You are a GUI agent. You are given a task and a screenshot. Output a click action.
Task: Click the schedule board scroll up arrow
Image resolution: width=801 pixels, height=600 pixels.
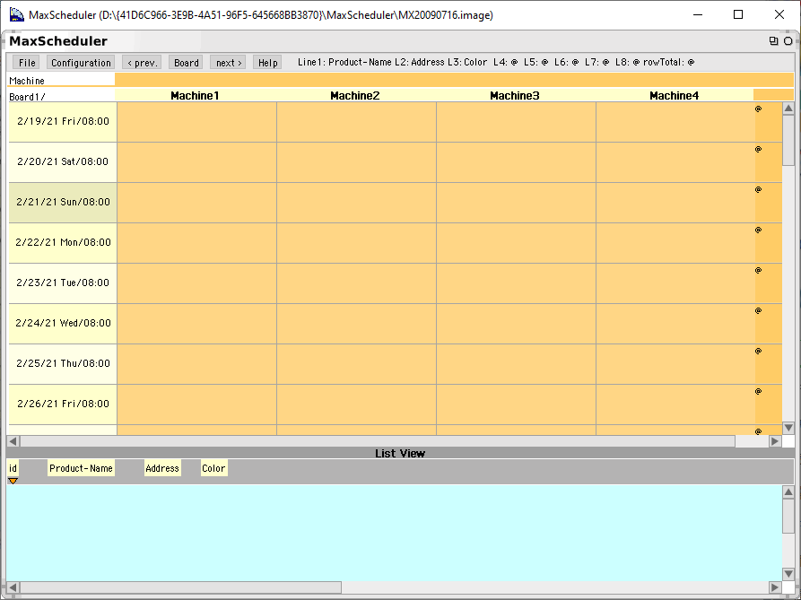(x=788, y=109)
